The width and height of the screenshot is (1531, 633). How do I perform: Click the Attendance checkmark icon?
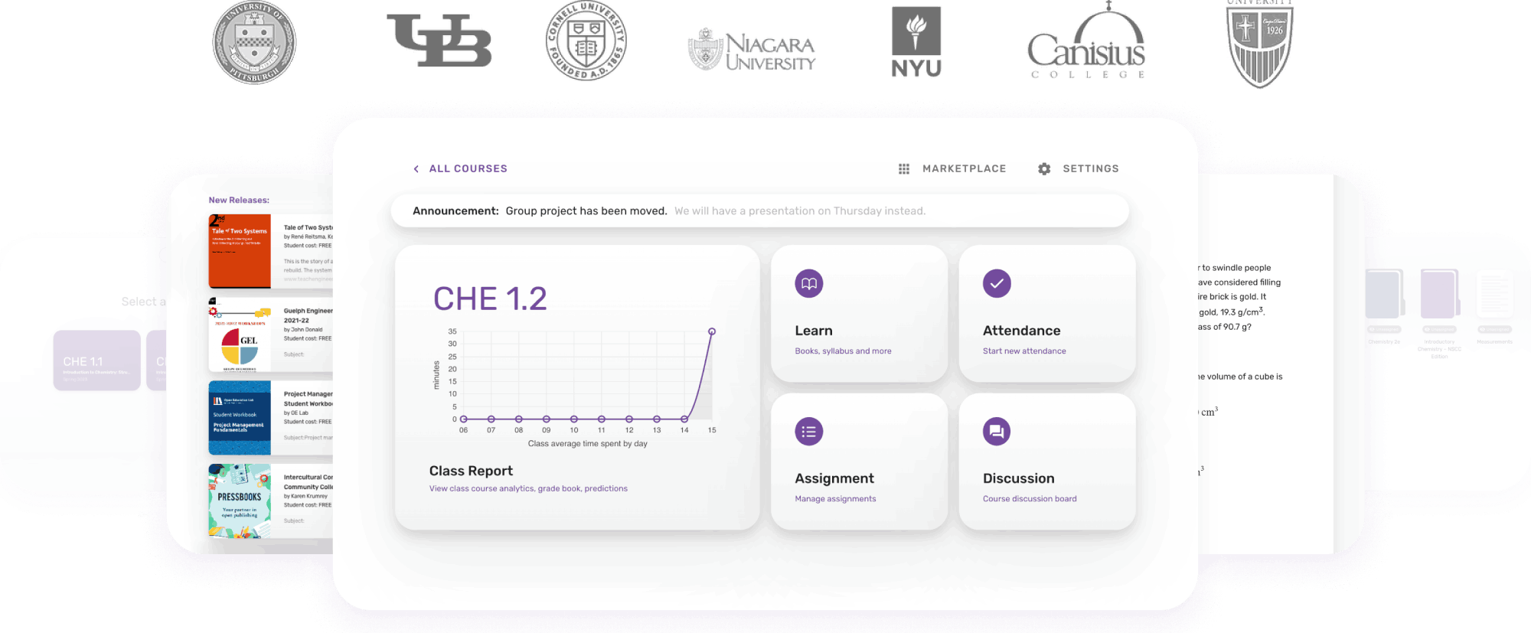(x=997, y=284)
